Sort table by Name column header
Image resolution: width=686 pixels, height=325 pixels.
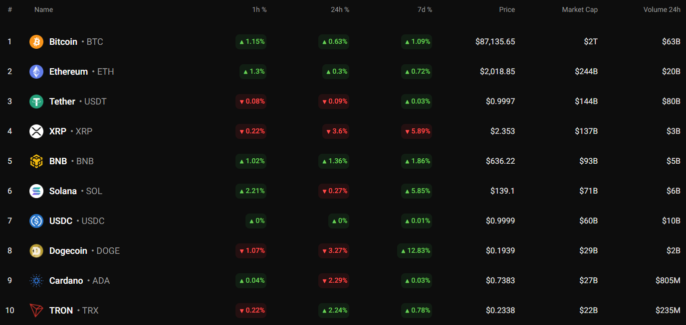(x=43, y=9)
